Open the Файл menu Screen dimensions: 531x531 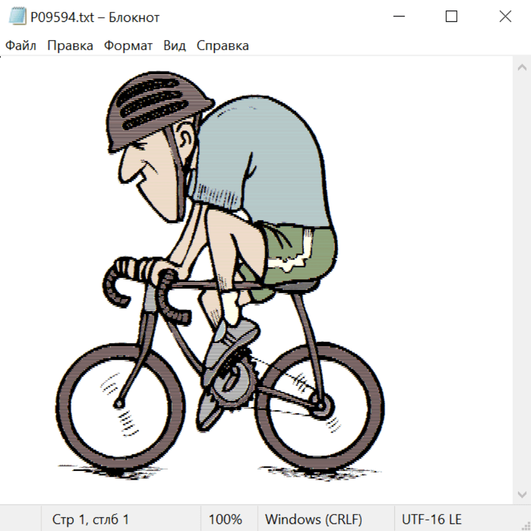coord(21,46)
